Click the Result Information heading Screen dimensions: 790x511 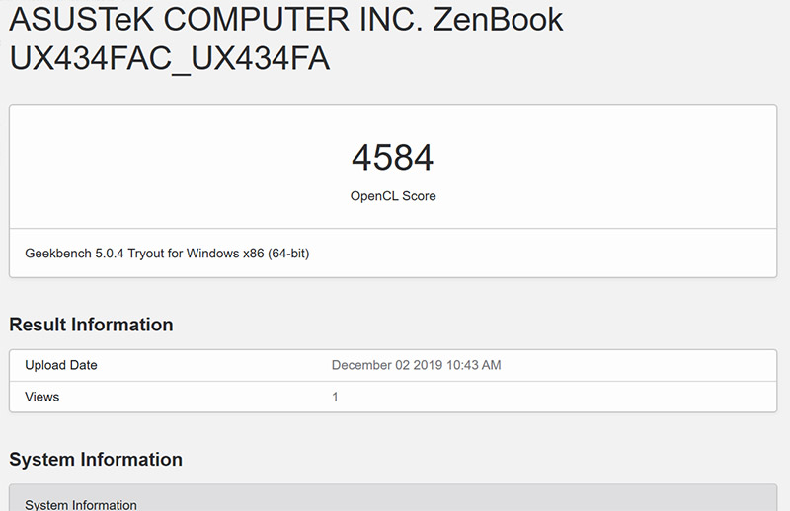(x=91, y=325)
